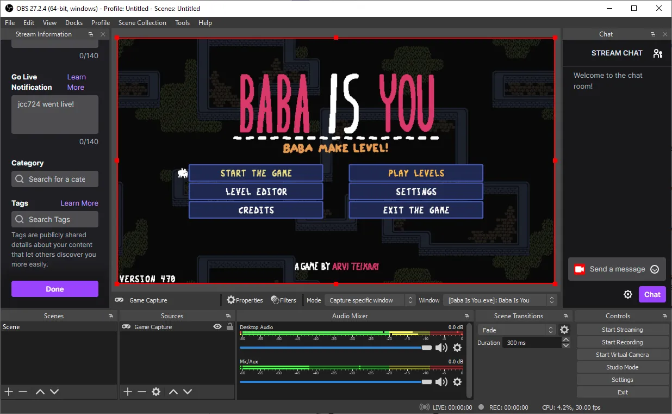The width and height of the screenshot is (672, 414).
Task: Open emote picker smiley in chat
Action: click(x=655, y=269)
